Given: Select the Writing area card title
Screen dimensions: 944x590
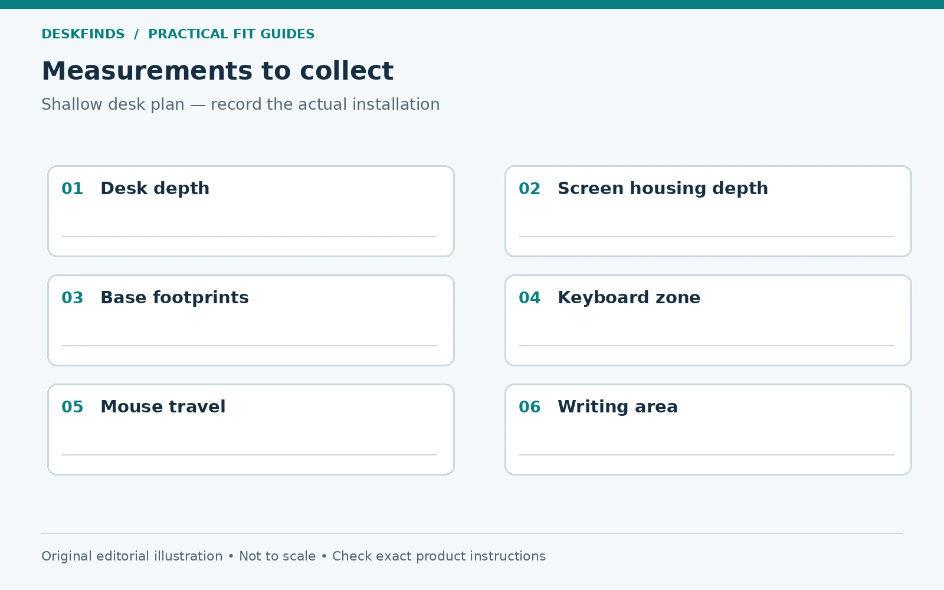Looking at the screenshot, I should coord(618,407).
